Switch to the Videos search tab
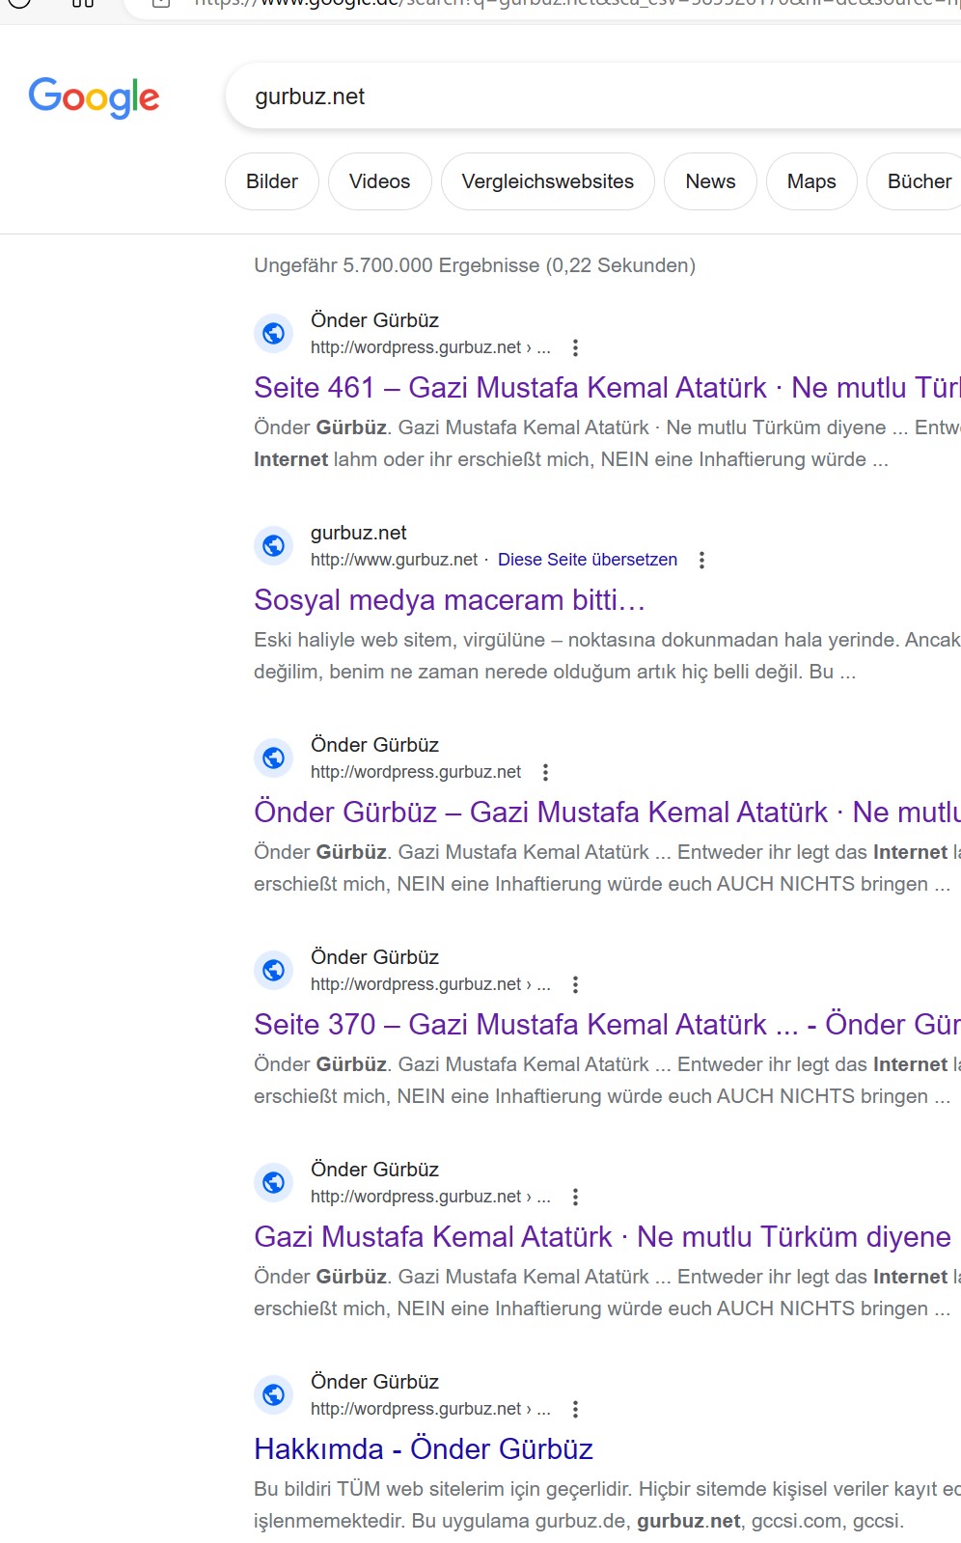Screen dimensions: 961x1543 click(379, 181)
